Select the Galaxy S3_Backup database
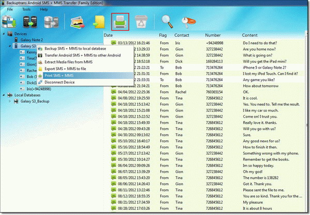The height and width of the screenshot is (215, 310). click(35, 101)
